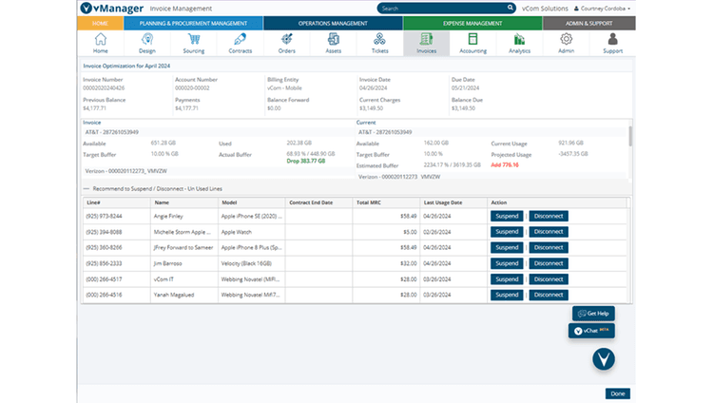The height and width of the screenshot is (403, 713).
Task: Disconnect the line (925) 360-8266
Action: coord(549,247)
